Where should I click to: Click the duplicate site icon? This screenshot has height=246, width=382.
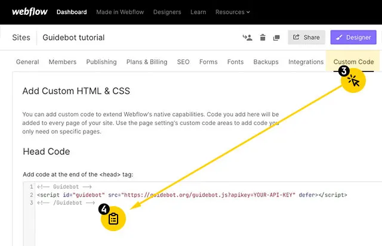(x=276, y=38)
